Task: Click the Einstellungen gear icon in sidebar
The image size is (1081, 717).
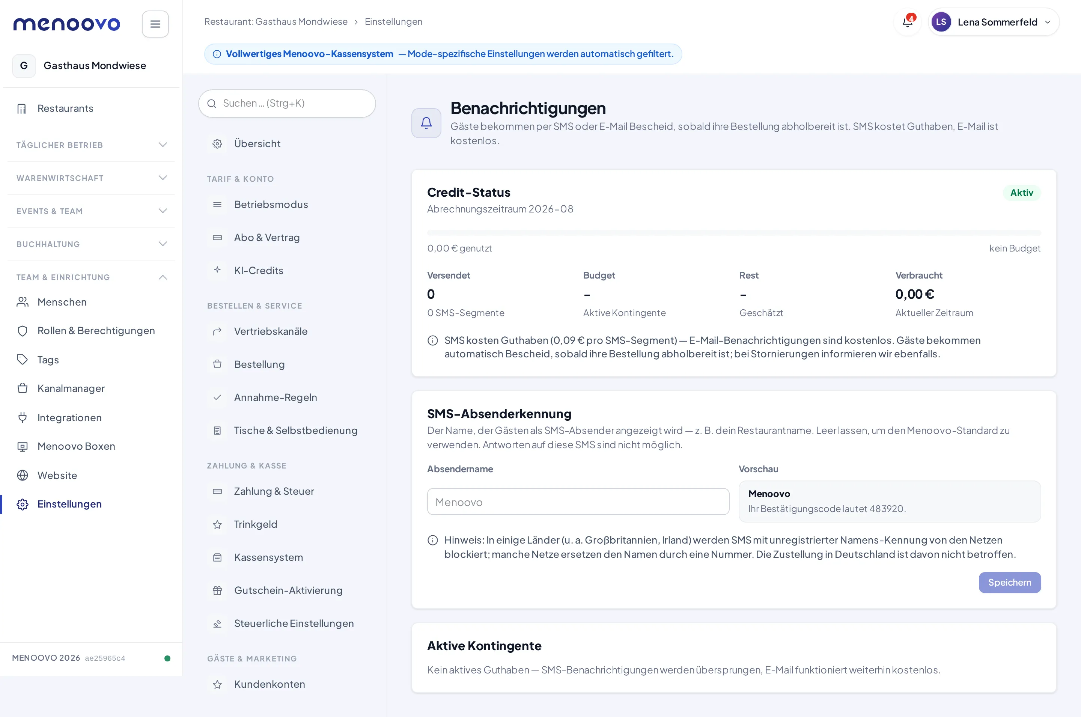Action: [23, 504]
